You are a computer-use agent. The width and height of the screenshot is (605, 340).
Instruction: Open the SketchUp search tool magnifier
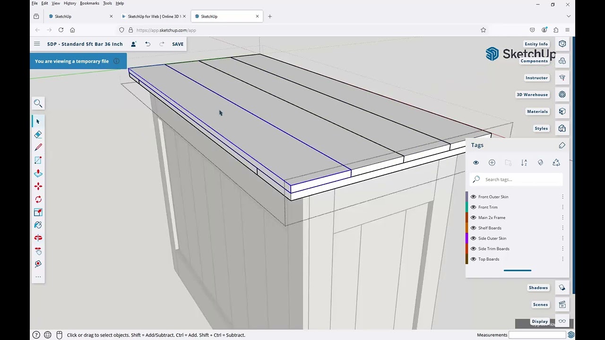(38, 103)
